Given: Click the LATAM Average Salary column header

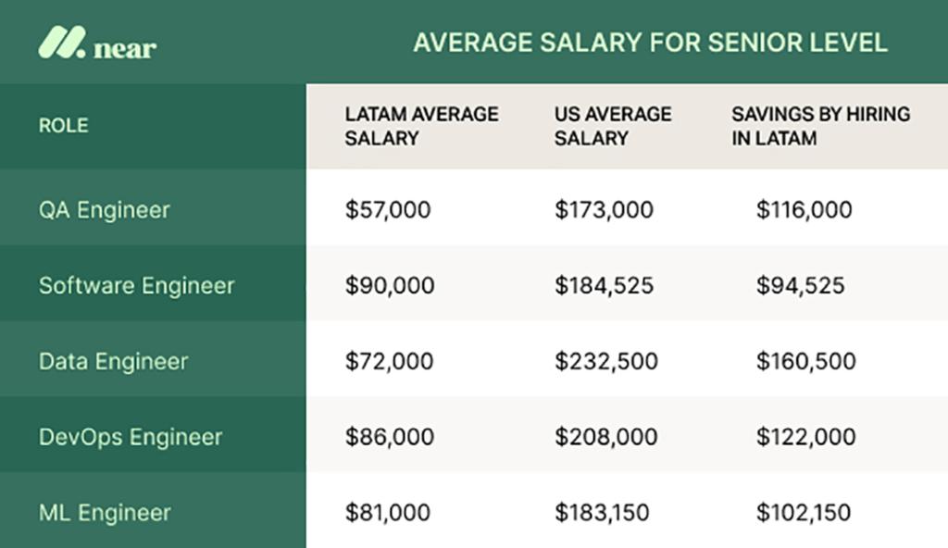Looking at the screenshot, I should tap(421, 126).
